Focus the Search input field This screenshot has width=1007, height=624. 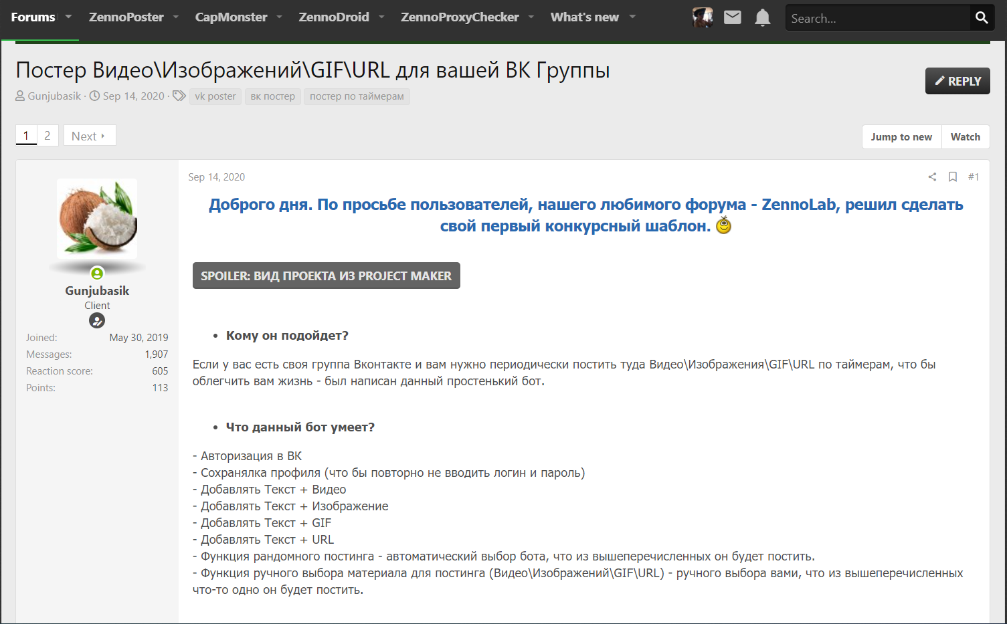pos(877,18)
